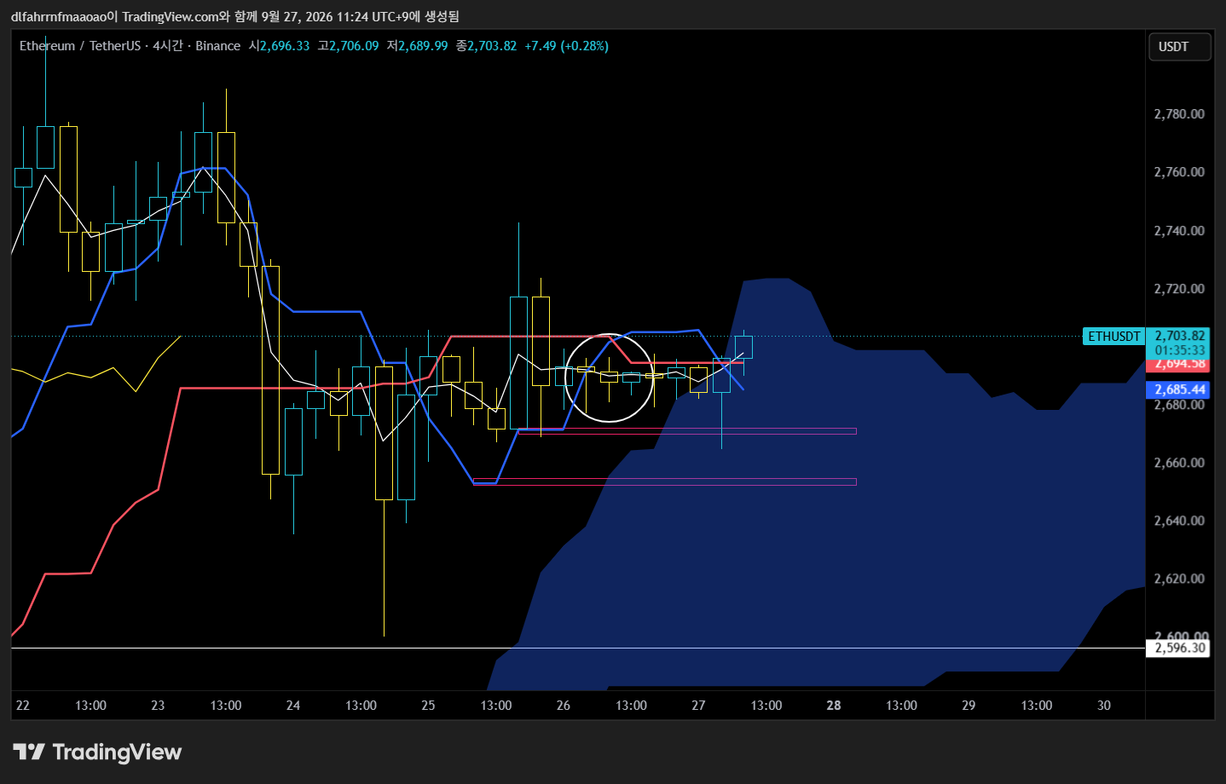Click the Binance exchange label in header

click(217, 46)
